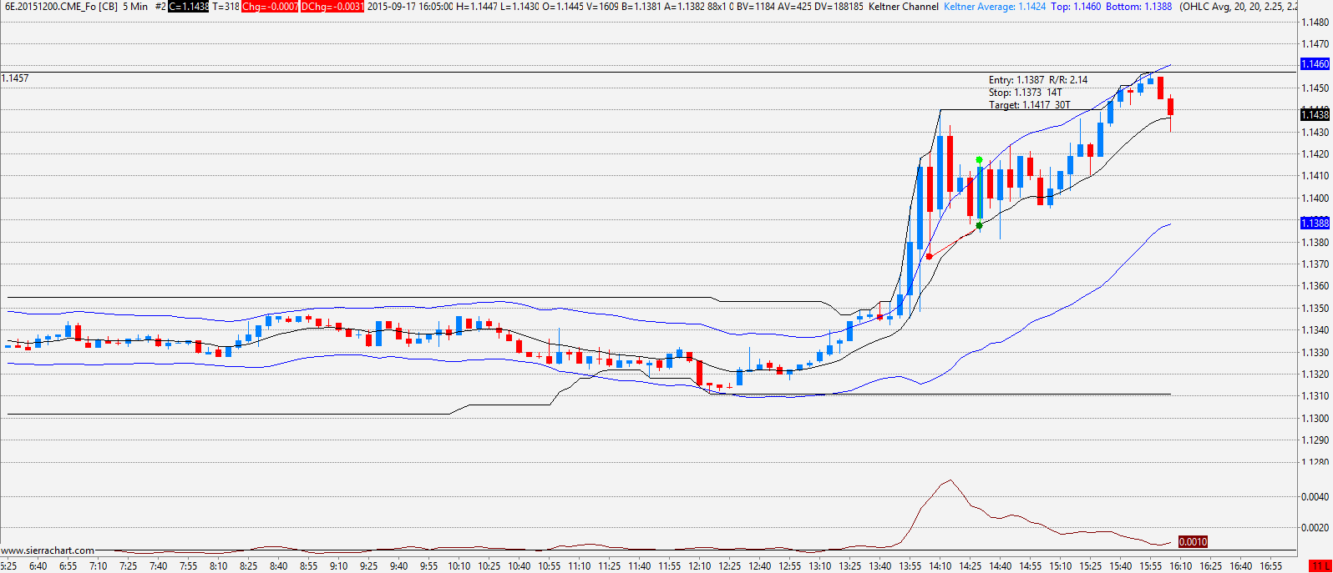Click the 'BV=1184' bid volume value
This screenshot has height=573, width=1333.
(756, 6)
